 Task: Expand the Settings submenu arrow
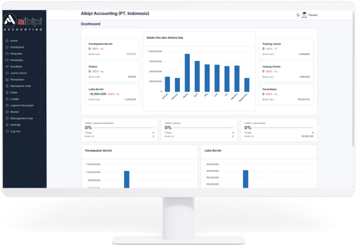pos(40,125)
